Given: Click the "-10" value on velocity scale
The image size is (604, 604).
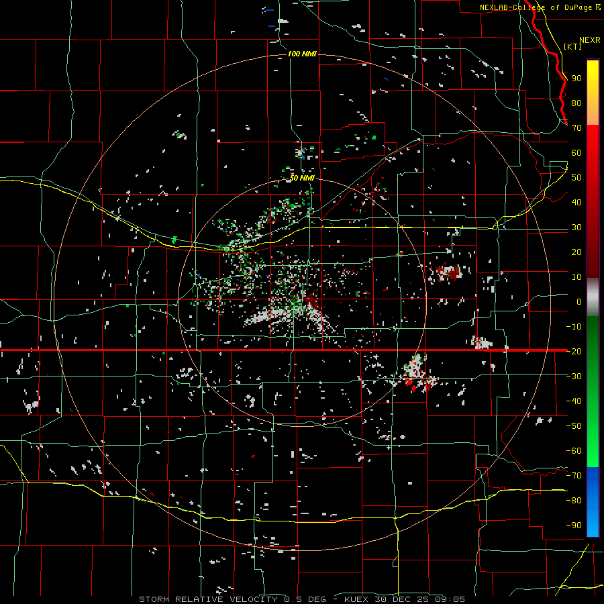Looking at the screenshot, I should (x=574, y=327).
